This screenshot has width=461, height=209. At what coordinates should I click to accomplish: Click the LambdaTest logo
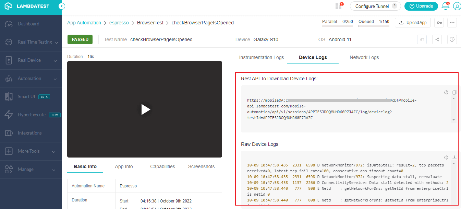coord(27,6)
